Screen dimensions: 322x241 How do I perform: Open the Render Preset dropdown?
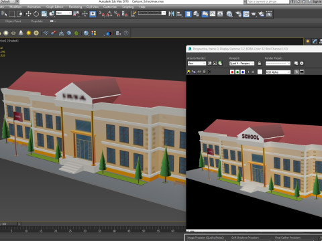pyautogui.click(x=278, y=64)
